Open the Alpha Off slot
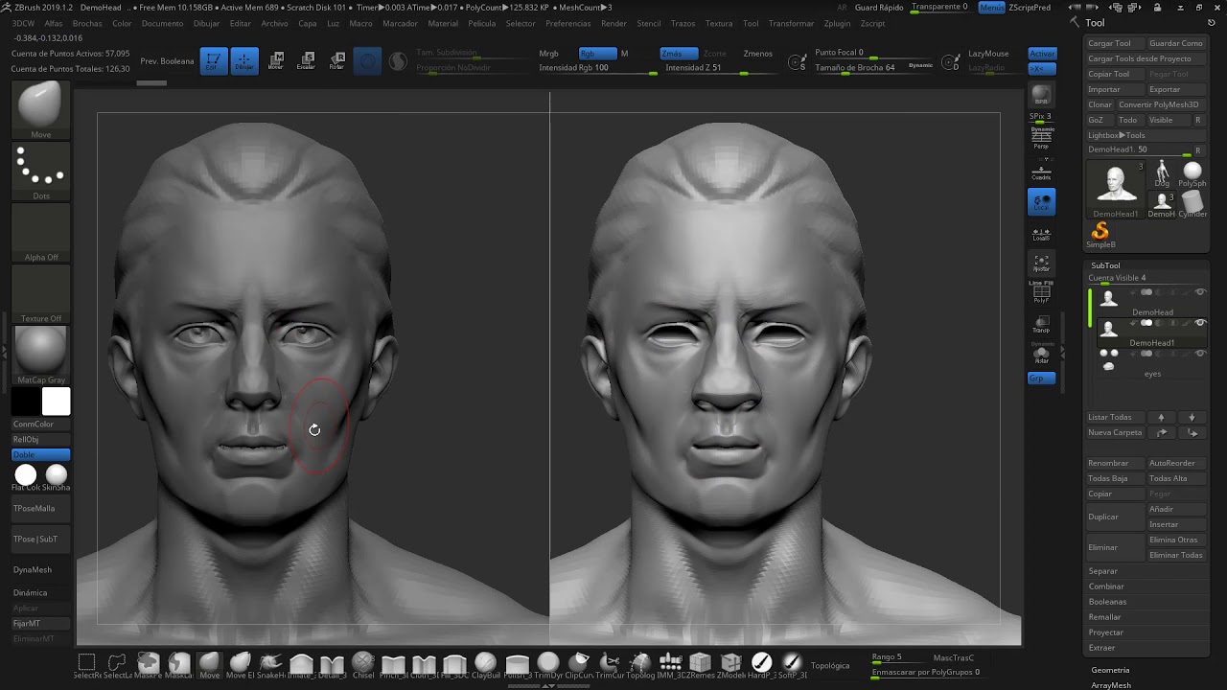Image resolution: width=1227 pixels, height=690 pixels. pos(40,233)
